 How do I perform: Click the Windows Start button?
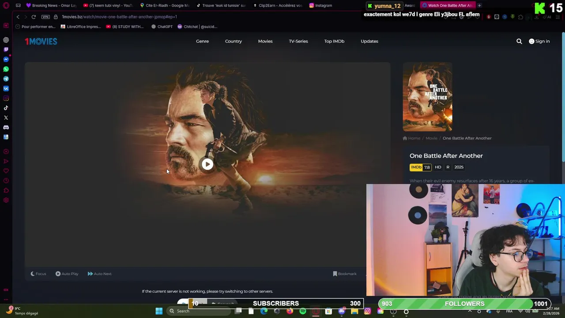pos(159,311)
